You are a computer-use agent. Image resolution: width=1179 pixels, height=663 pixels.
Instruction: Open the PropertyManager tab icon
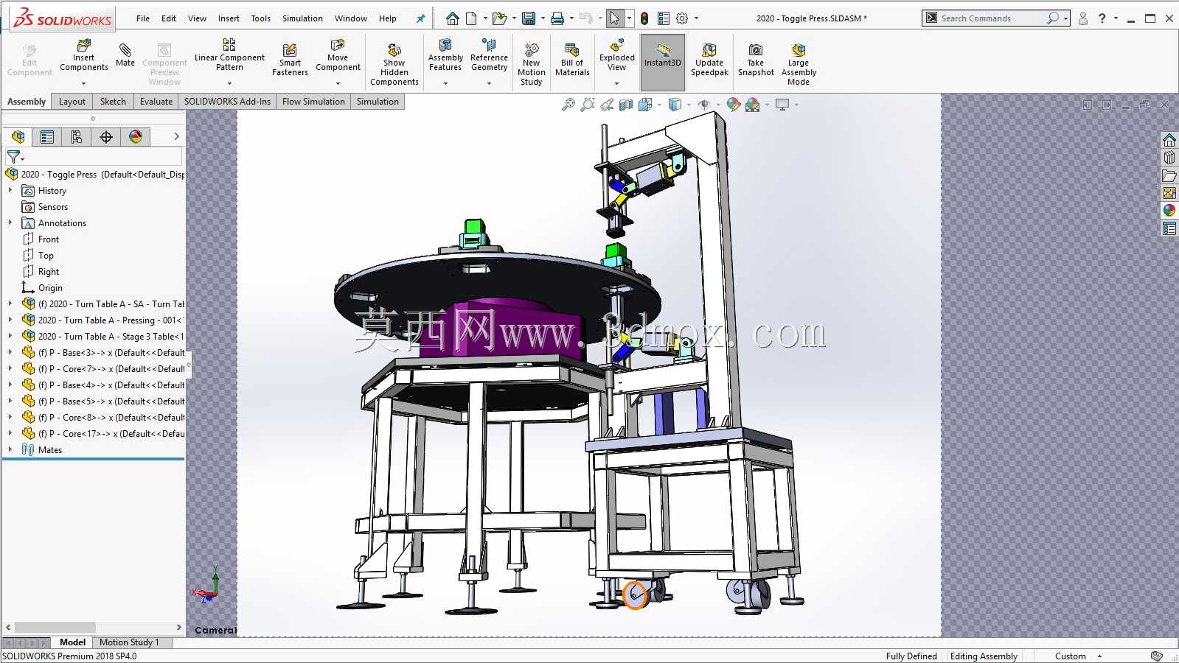47,136
